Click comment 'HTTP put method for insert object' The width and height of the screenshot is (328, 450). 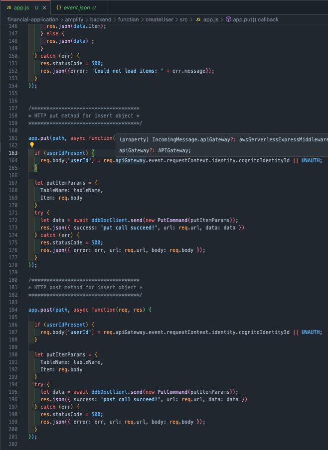pyautogui.click(x=84, y=115)
